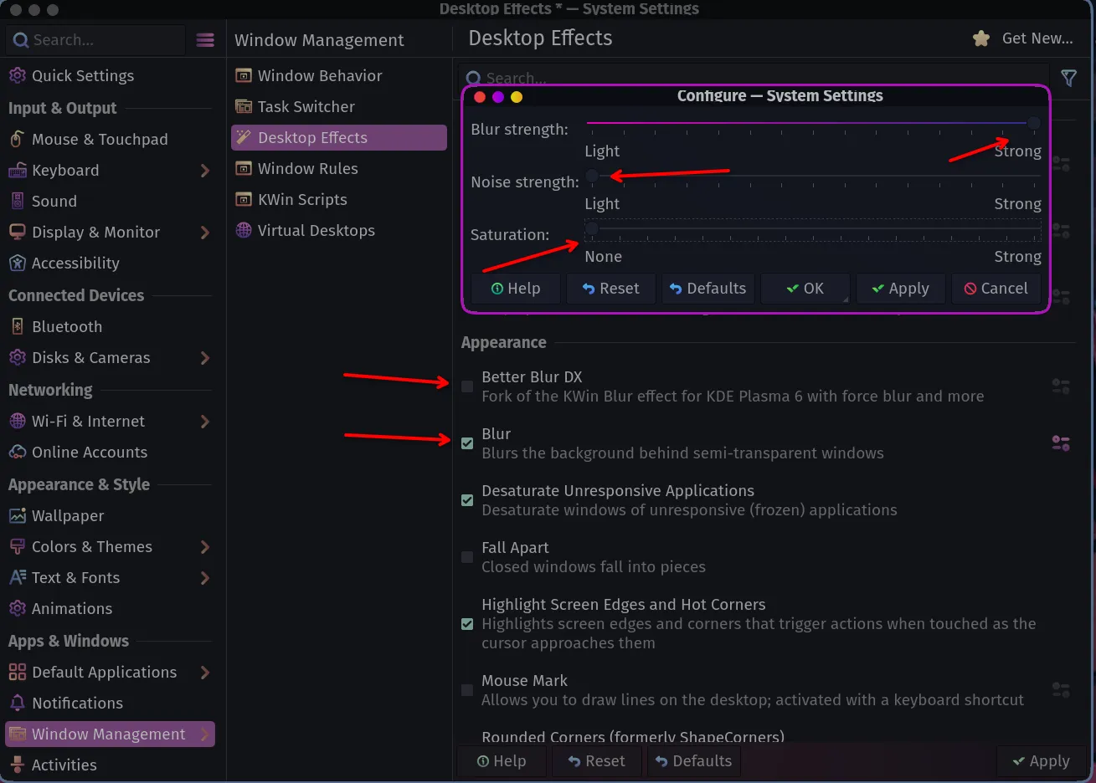Screen dimensions: 1096x783
Task: Uncheck the Blur effect checkbox
Action: click(x=467, y=443)
